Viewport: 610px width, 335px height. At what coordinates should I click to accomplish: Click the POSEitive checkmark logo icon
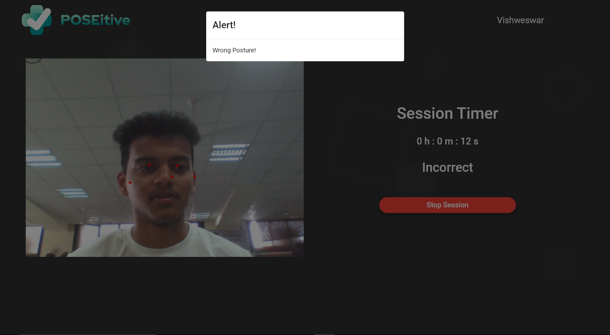(37, 20)
